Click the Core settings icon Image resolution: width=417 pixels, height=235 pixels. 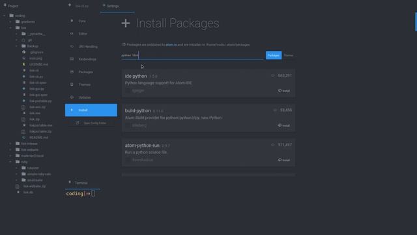point(72,21)
